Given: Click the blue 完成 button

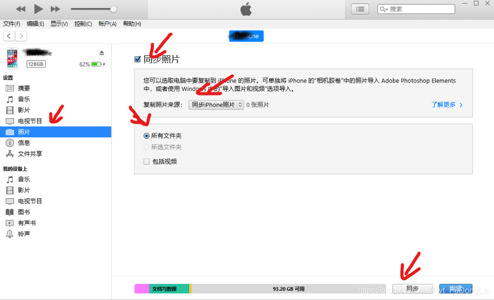Looking at the screenshot, I should tap(456, 288).
